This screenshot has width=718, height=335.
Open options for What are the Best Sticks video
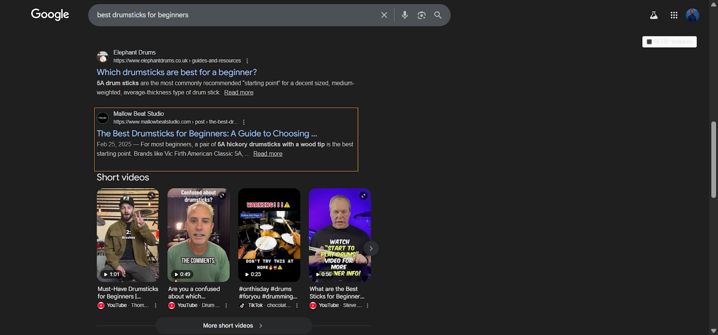pos(368,305)
